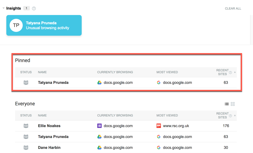Switch to grid view in Everyone
Screen dimensions: 253x153
point(233,104)
